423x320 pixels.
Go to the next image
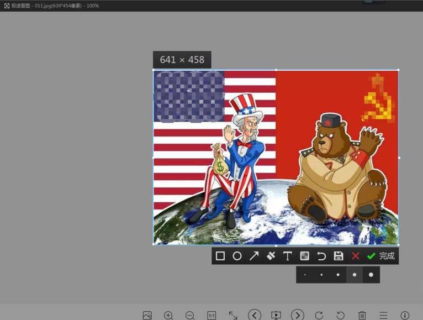pos(298,315)
